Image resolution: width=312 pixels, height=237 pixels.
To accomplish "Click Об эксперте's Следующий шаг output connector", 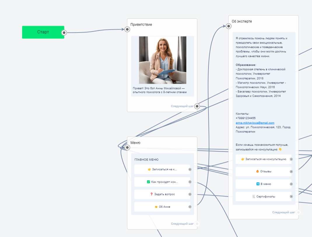I will [298, 212].
